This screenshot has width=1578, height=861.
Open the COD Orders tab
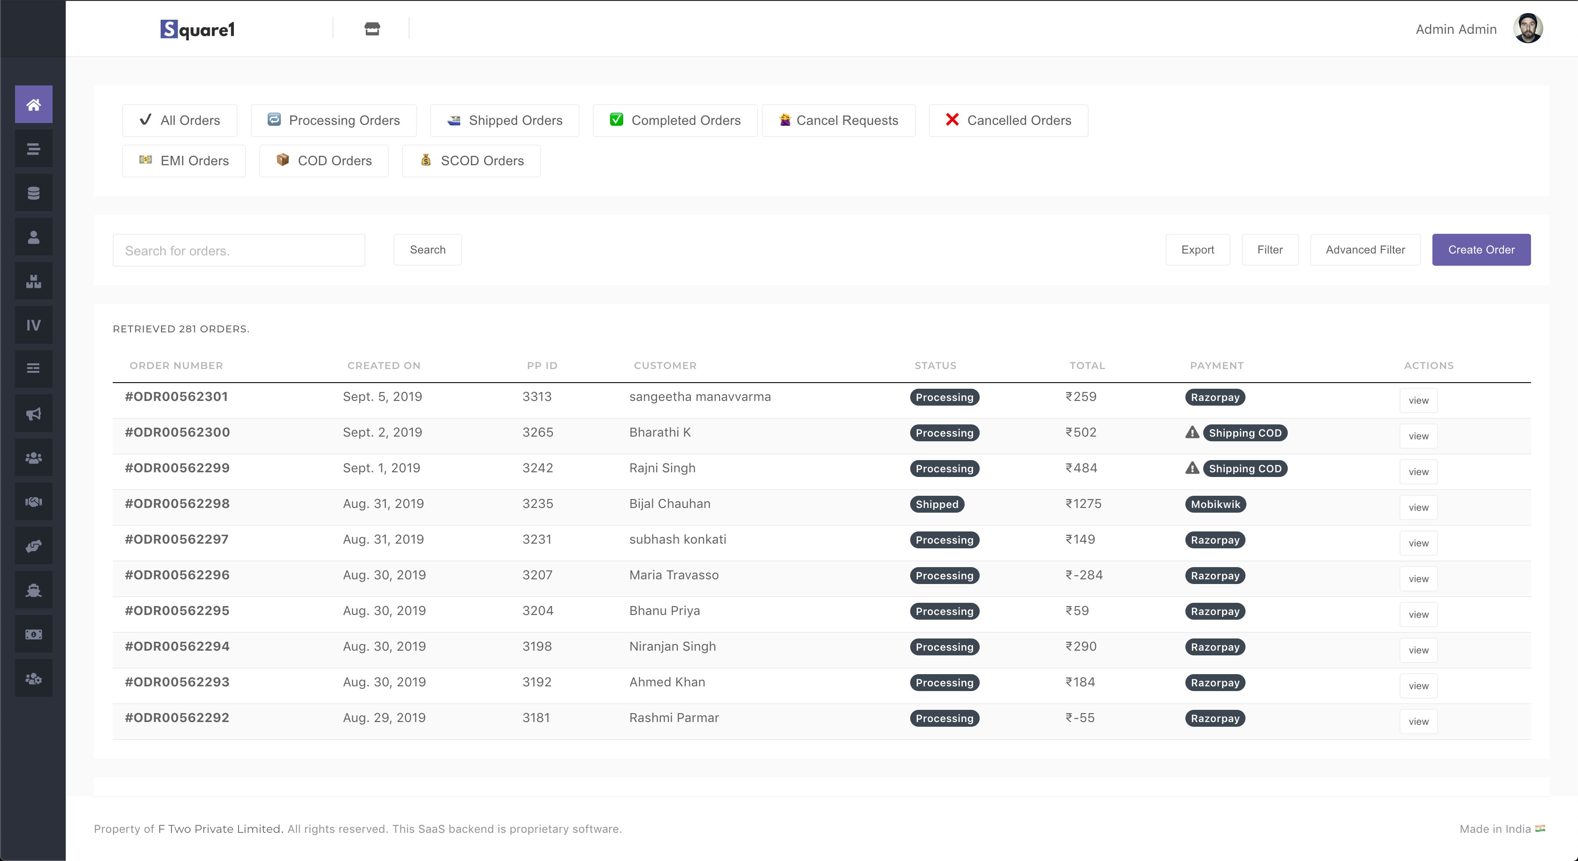(x=324, y=161)
